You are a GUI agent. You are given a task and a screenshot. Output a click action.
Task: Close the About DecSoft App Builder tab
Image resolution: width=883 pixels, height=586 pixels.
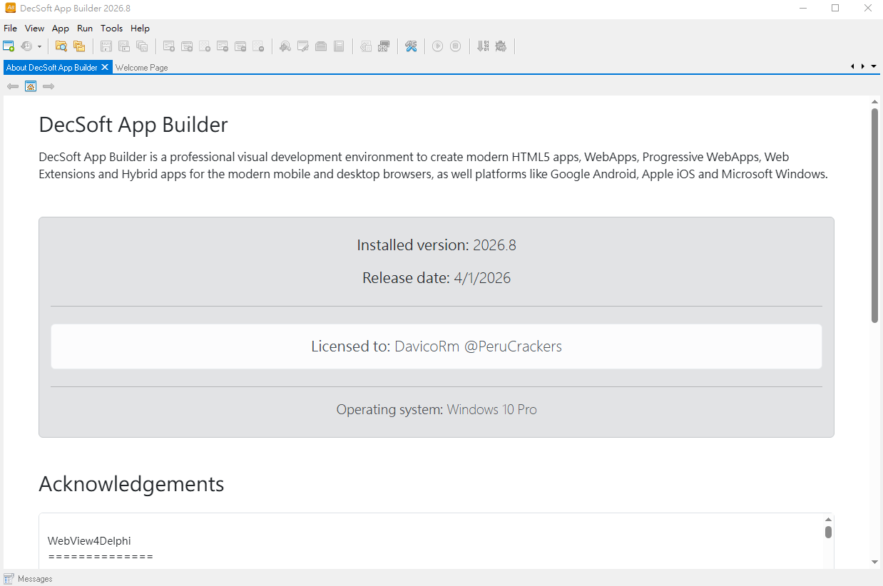[x=105, y=67]
